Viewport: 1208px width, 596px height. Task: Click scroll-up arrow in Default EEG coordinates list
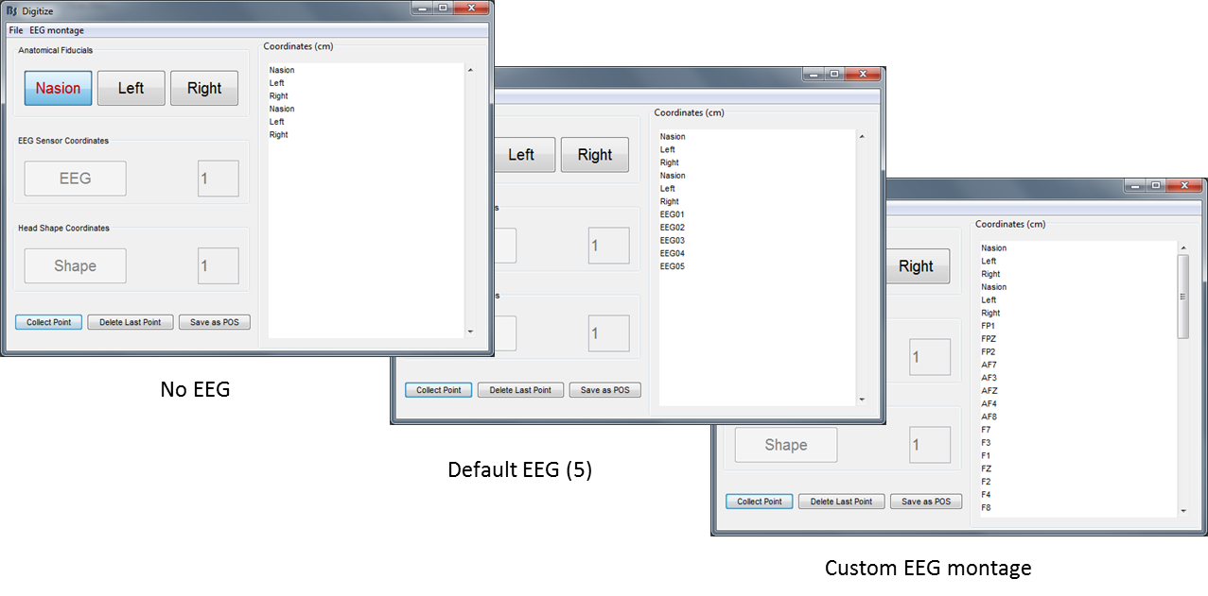(861, 137)
